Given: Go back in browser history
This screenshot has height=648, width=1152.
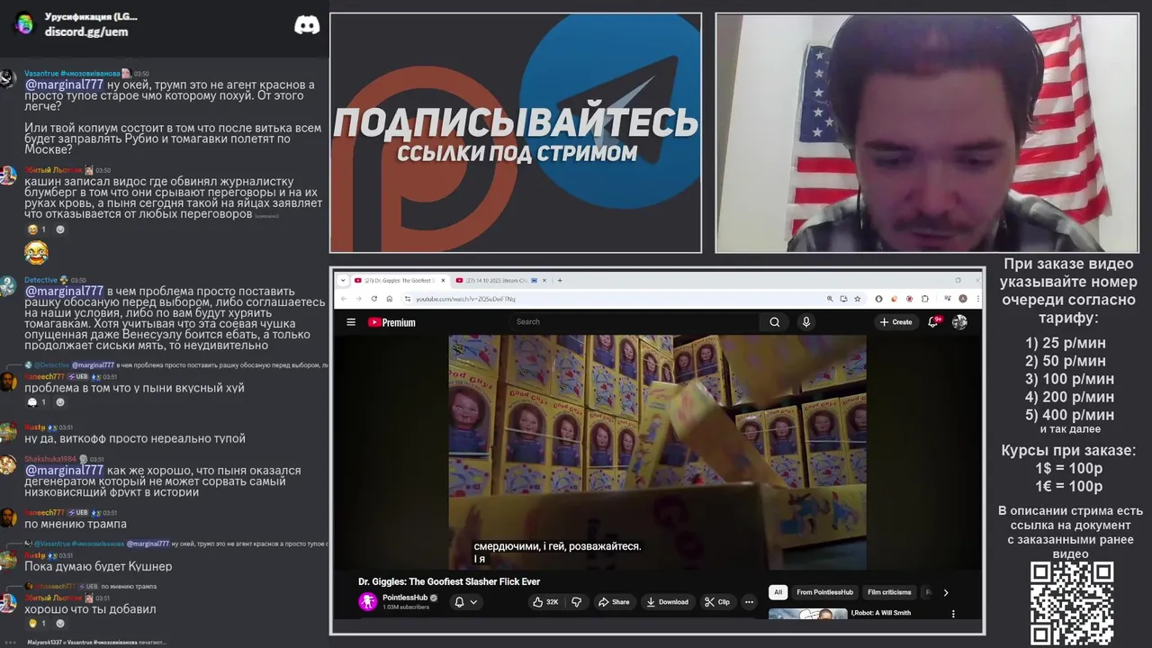Looking at the screenshot, I should [x=344, y=299].
